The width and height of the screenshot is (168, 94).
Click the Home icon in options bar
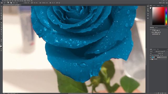pyautogui.click(x=2, y=3)
